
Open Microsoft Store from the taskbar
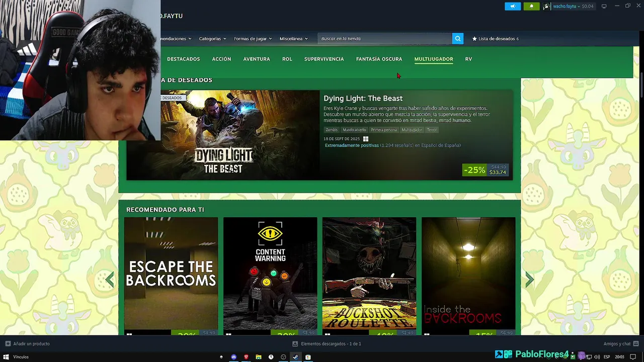308,357
